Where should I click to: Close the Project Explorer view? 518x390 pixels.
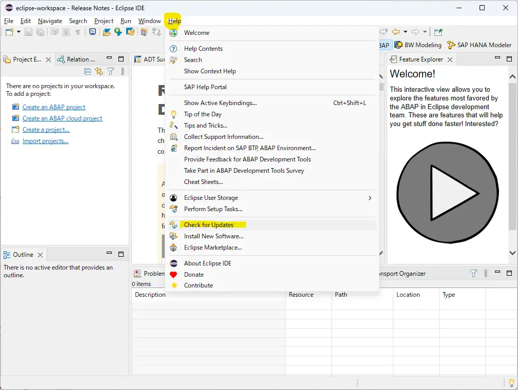click(x=48, y=60)
